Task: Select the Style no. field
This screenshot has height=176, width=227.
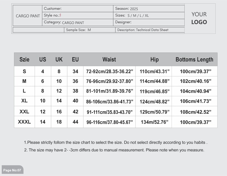Action: 77,15
